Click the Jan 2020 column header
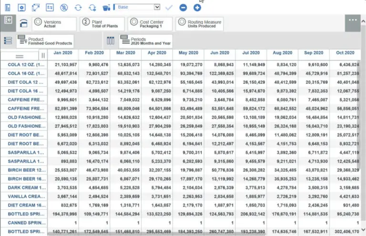The height and width of the screenshot is (236, 366). click(63, 53)
